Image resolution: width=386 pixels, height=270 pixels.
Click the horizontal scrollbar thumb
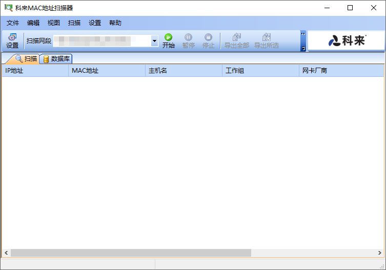click(x=131, y=253)
